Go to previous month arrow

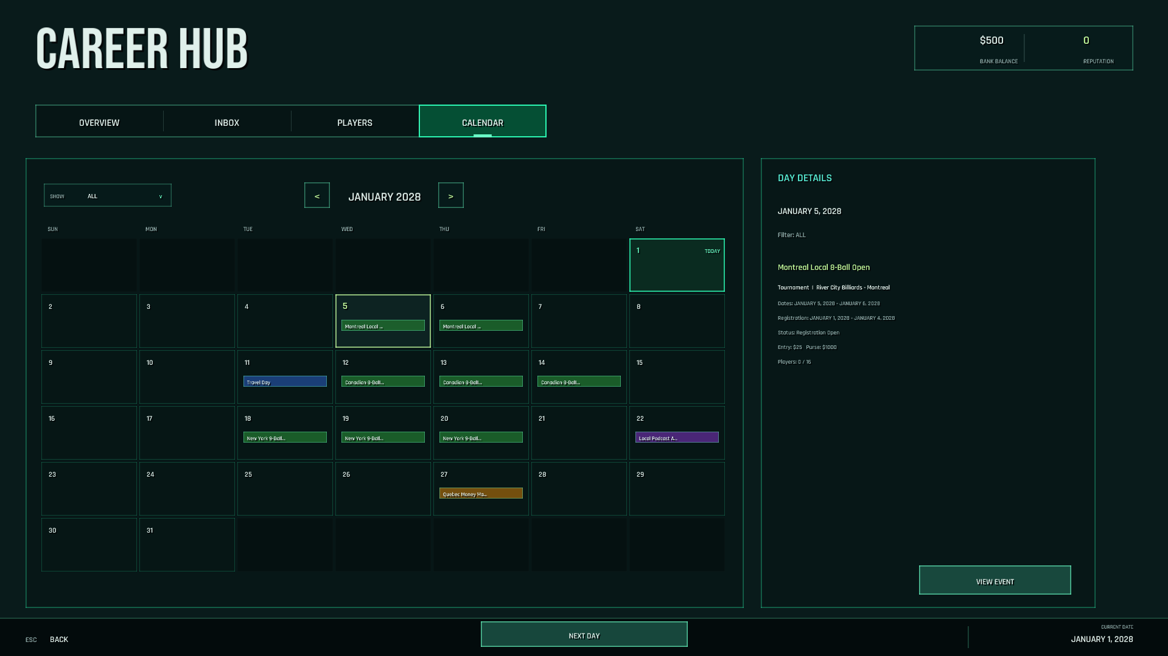[317, 196]
